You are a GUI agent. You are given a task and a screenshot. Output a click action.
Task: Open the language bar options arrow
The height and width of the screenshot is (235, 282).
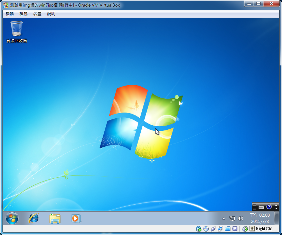pyautogui.click(x=276, y=209)
